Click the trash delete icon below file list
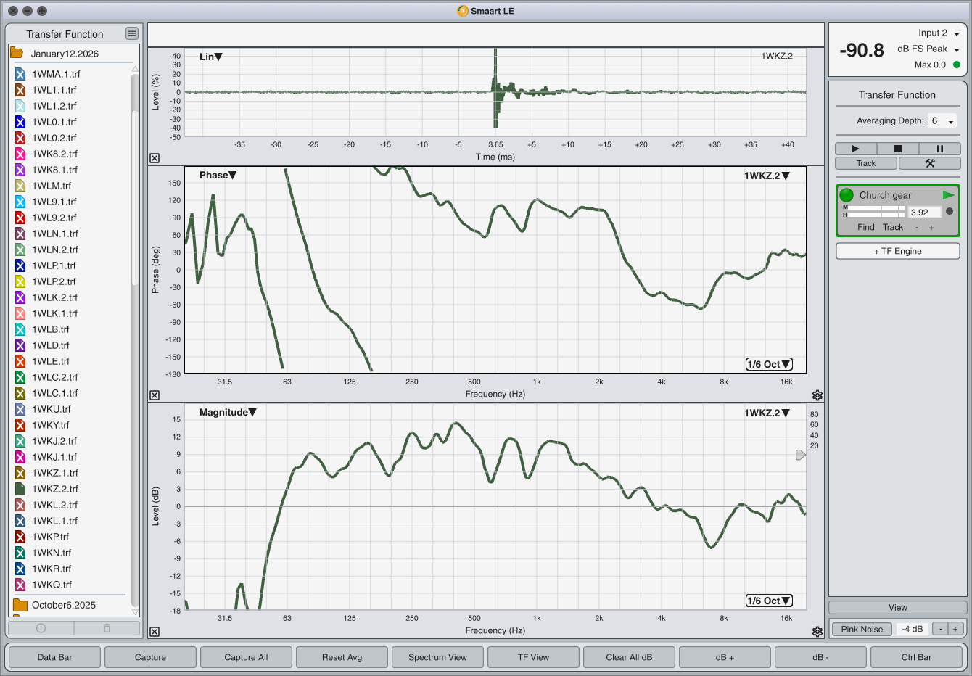972x676 pixels. pyautogui.click(x=107, y=628)
